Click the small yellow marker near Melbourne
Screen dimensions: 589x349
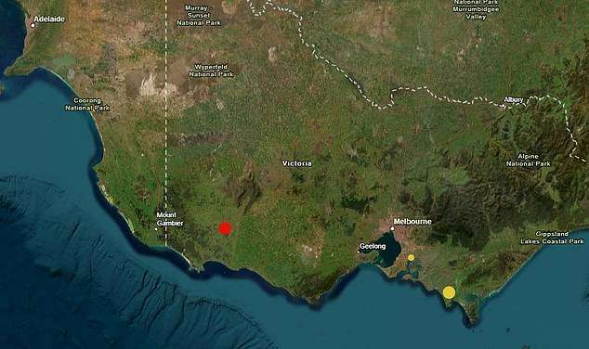tap(412, 257)
